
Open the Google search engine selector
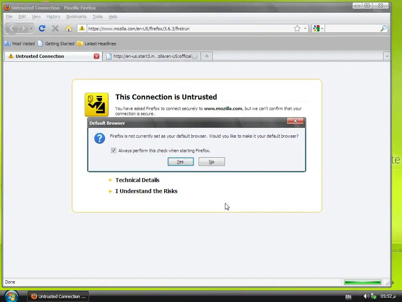tap(318, 28)
